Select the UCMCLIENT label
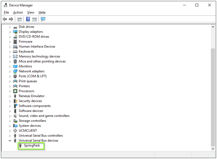Screen dimensions: 217x159 coord(28,131)
